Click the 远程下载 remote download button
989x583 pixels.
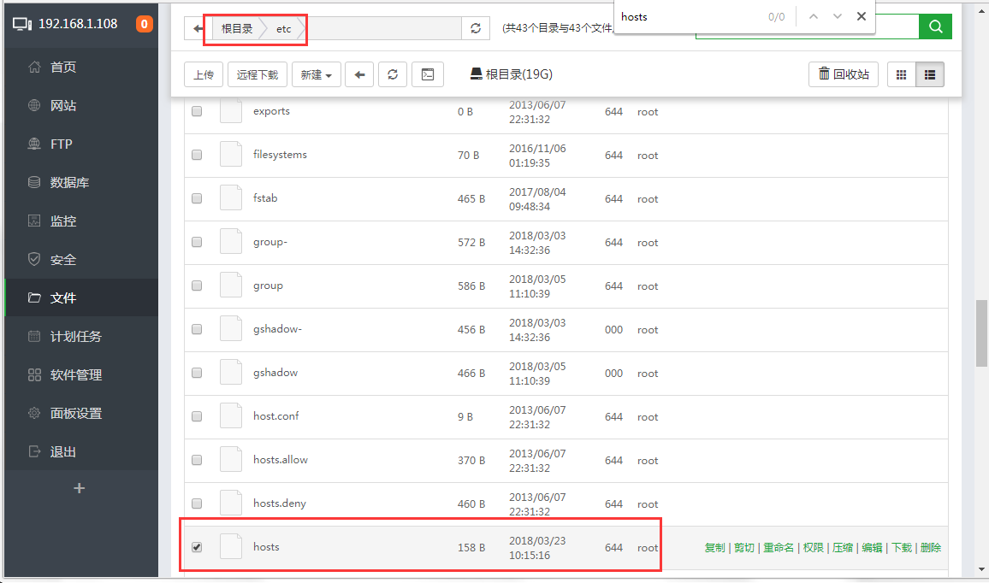[x=258, y=74]
